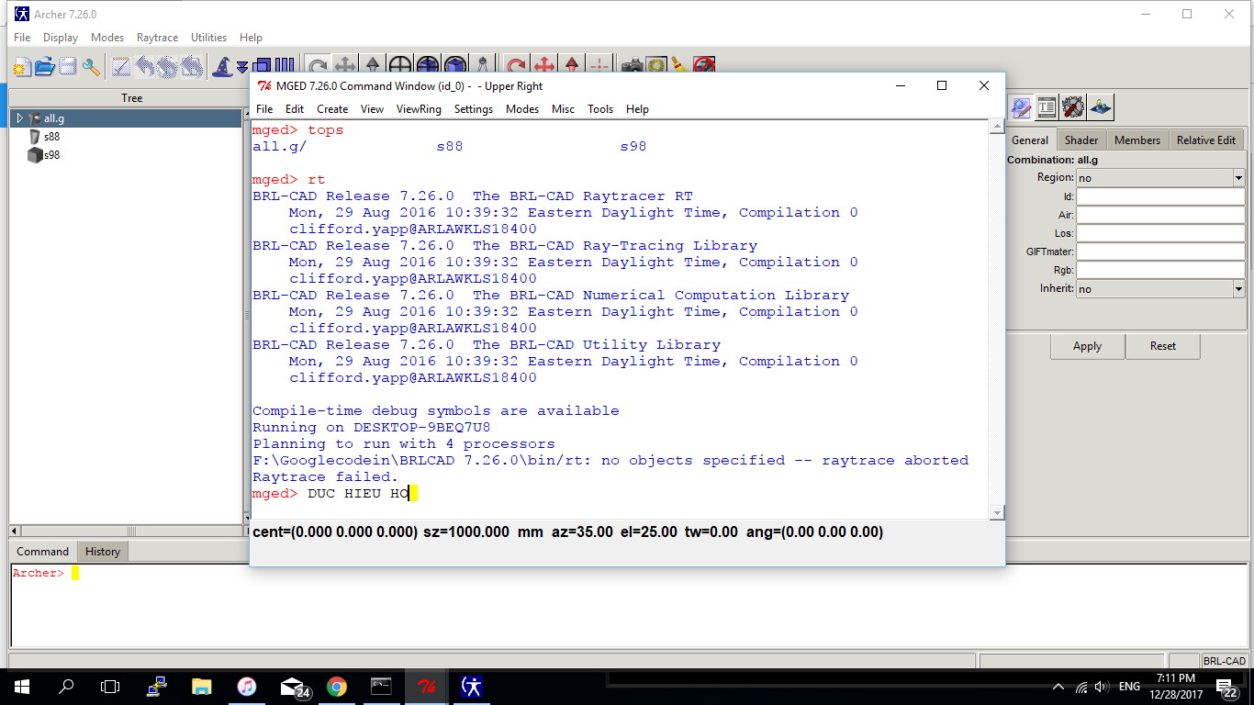Start raytrace with the camera icon
Image resolution: width=1254 pixels, height=705 pixels.
[632, 66]
